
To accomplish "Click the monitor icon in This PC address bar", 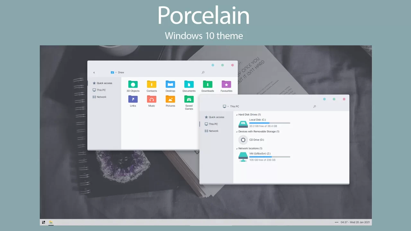I will [224, 107].
